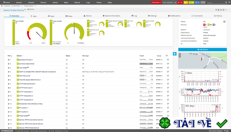The width and height of the screenshot is (231, 132).
Task: Open the Sensors menu
Action: (43, 3)
